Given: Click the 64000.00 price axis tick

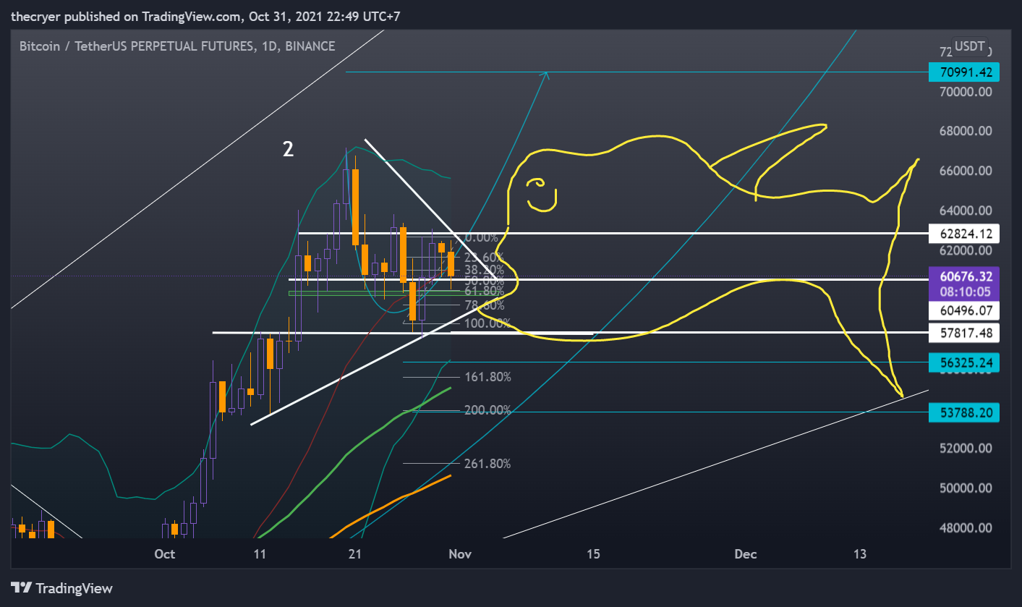Looking at the screenshot, I should (965, 211).
